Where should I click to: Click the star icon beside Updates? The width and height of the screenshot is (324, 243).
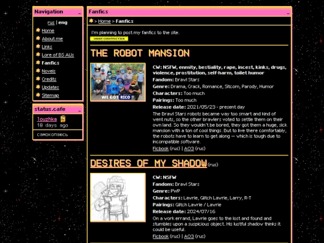coord(38,87)
